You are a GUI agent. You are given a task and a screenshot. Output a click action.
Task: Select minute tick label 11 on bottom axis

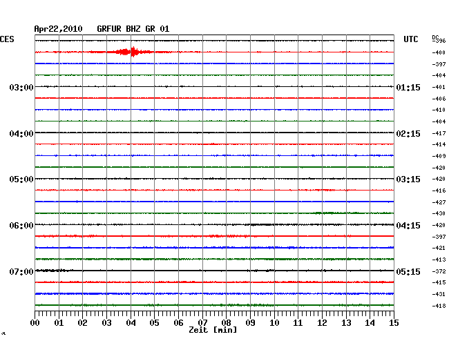point(298,323)
